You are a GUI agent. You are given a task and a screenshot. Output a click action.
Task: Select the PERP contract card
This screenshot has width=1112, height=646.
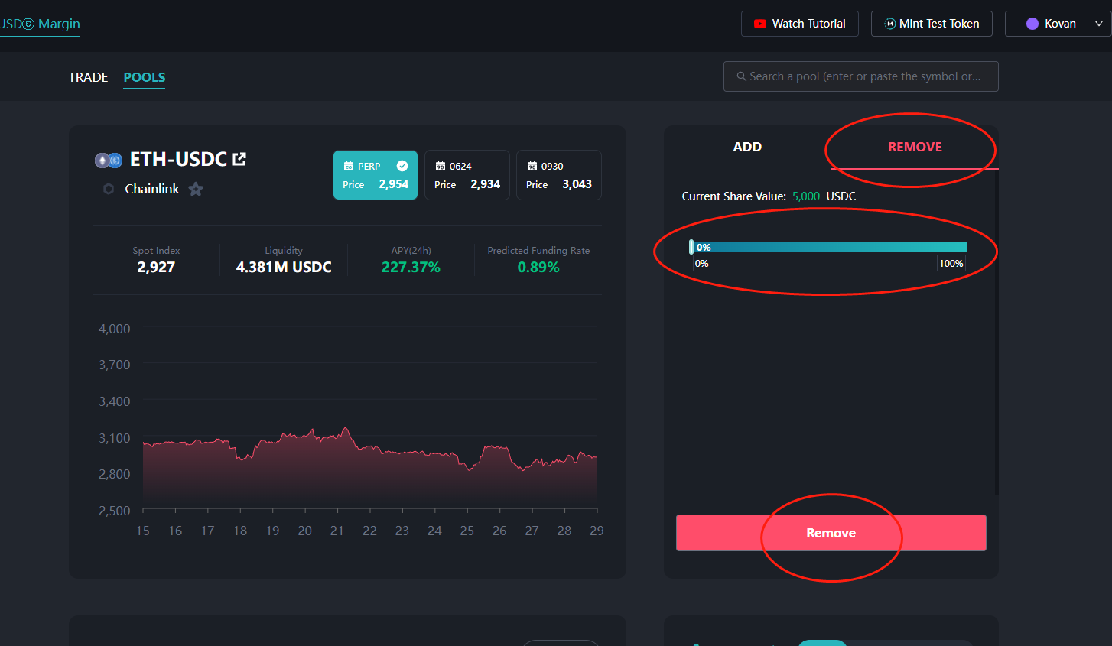coord(376,175)
